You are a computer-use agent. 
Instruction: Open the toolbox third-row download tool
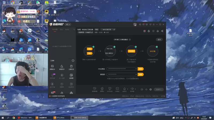[52, 85]
